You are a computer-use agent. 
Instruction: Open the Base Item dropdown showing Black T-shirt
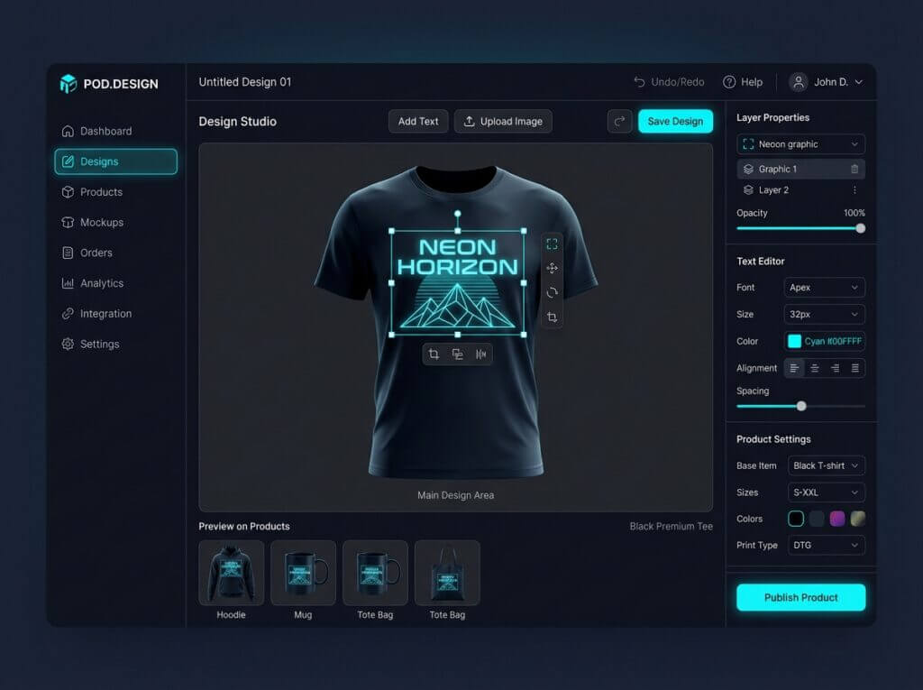pyautogui.click(x=827, y=465)
